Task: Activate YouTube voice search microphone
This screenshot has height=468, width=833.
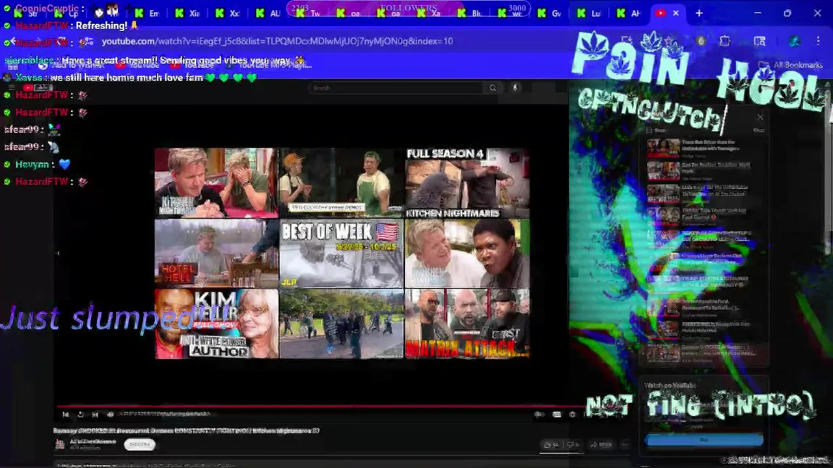Action: [x=515, y=88]
